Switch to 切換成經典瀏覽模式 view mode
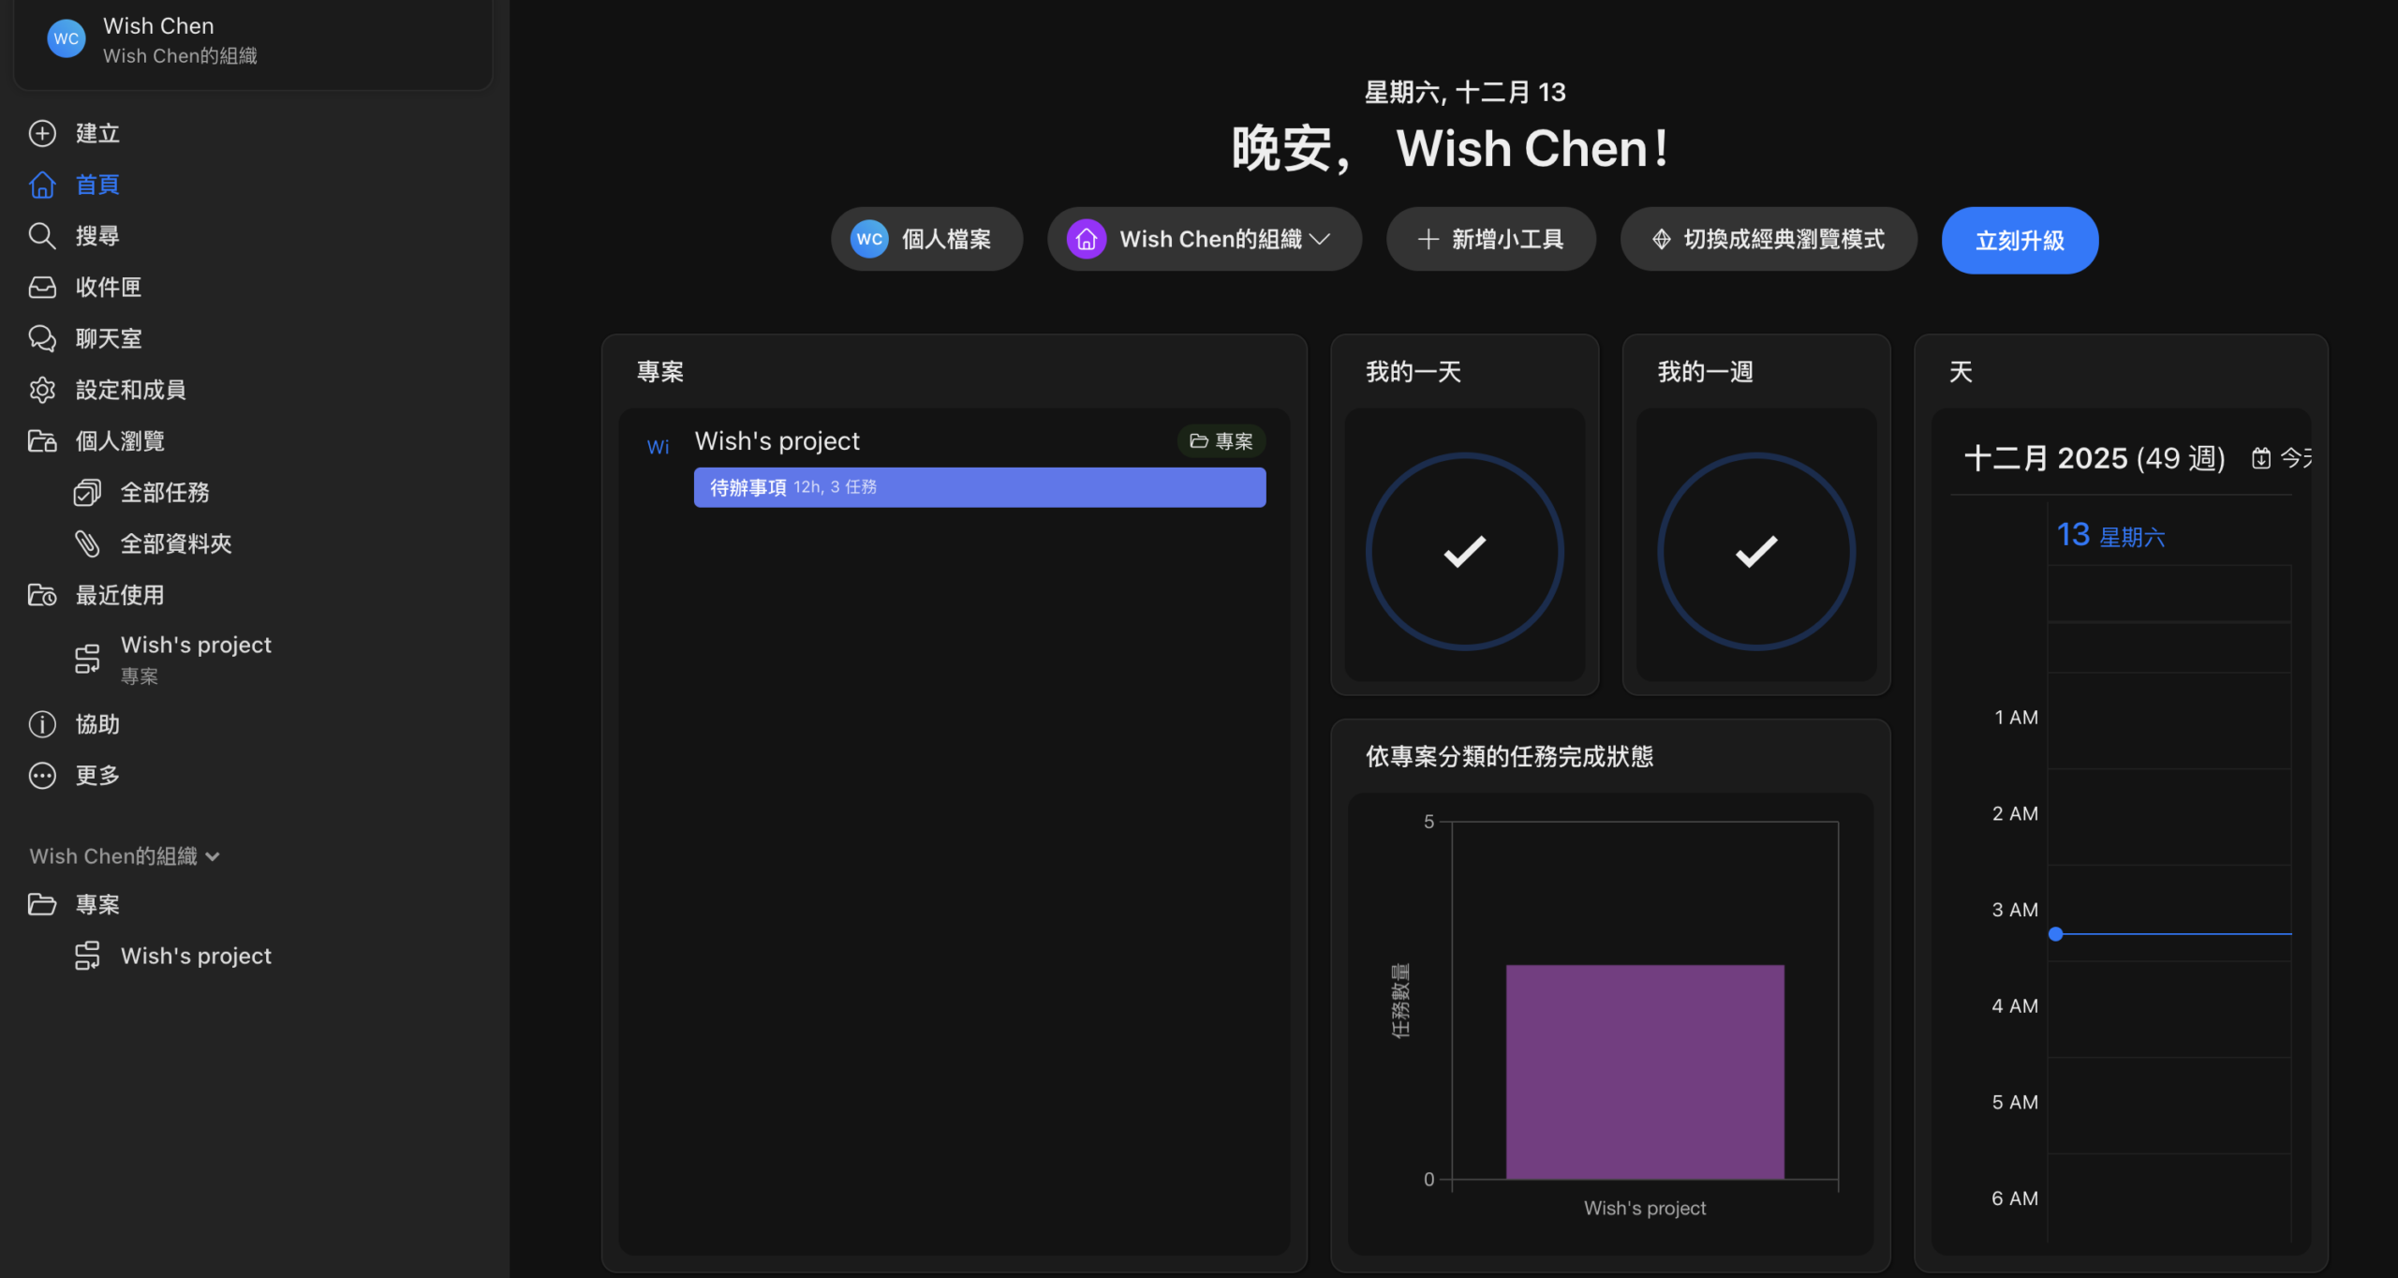 1768,240
